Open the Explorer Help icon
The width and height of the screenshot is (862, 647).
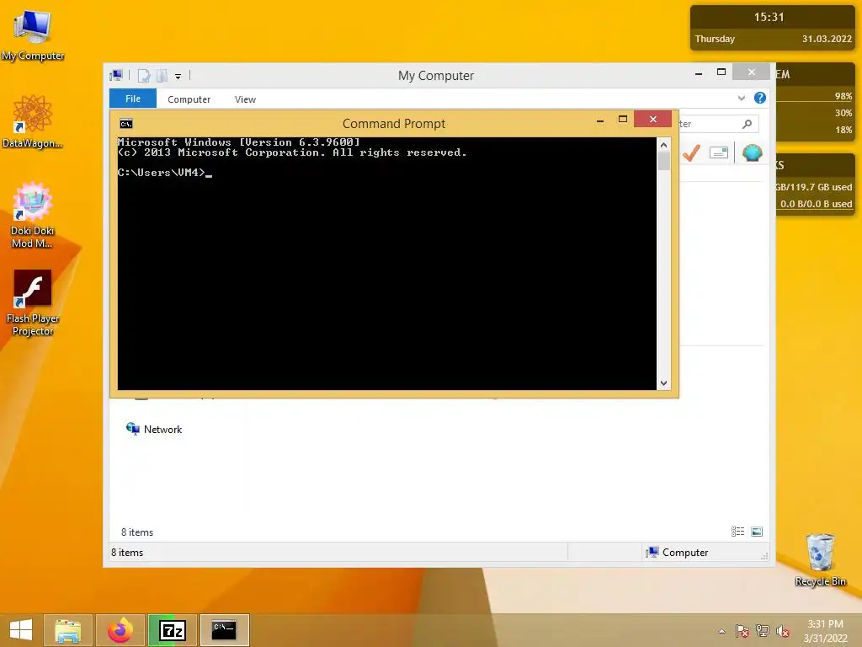pyautogui.click(x=760, y=98)
